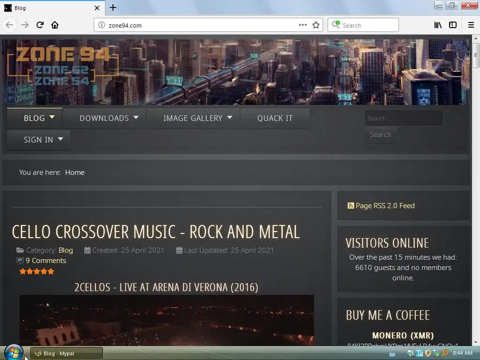The width and height of the screenshot is (480, 360).
Task: Click the Created: 25 April 2021 text
Action: click(x=128, y=250)
